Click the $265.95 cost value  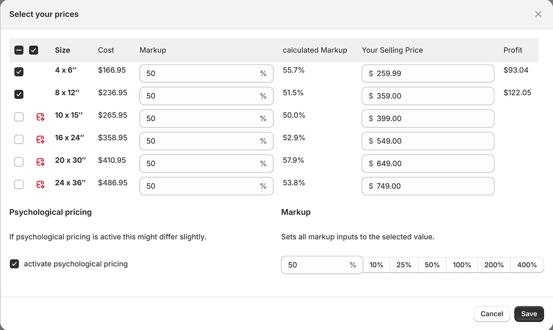point(113,115)
